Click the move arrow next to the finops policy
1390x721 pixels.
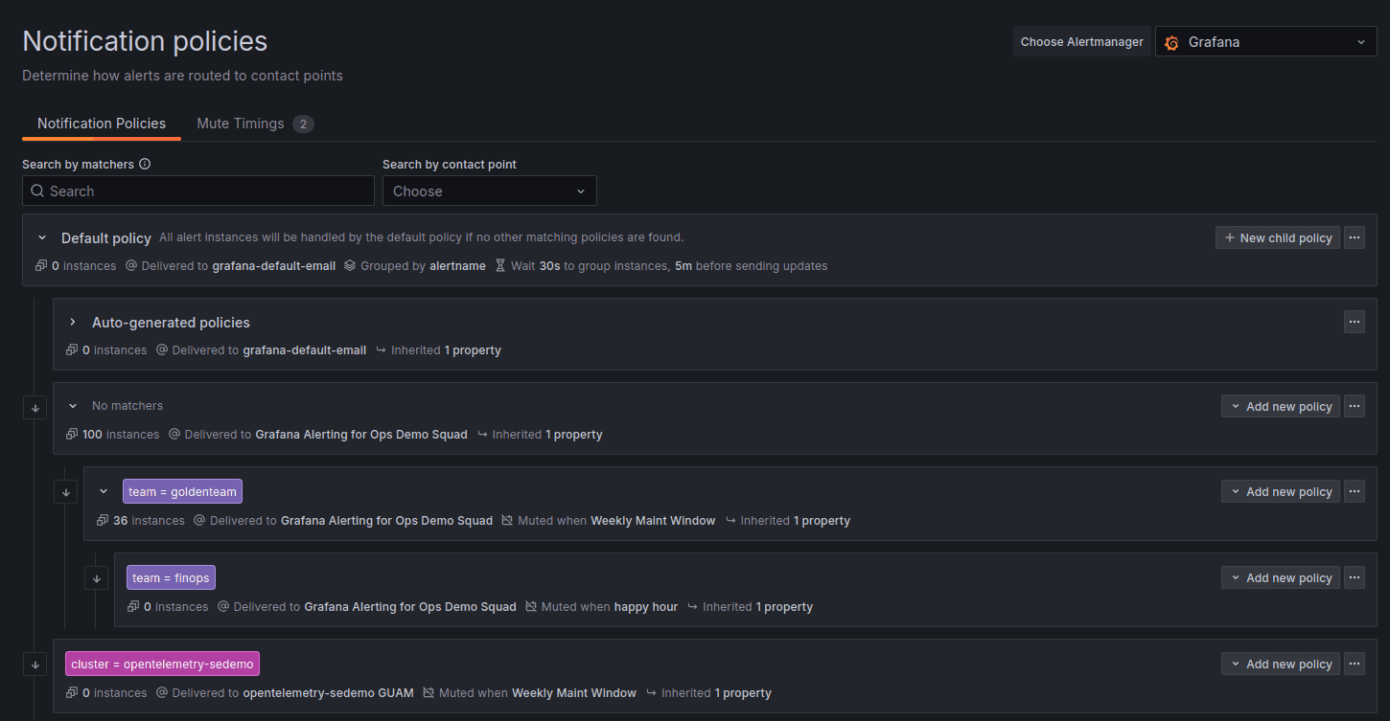[x=96, y=577]
